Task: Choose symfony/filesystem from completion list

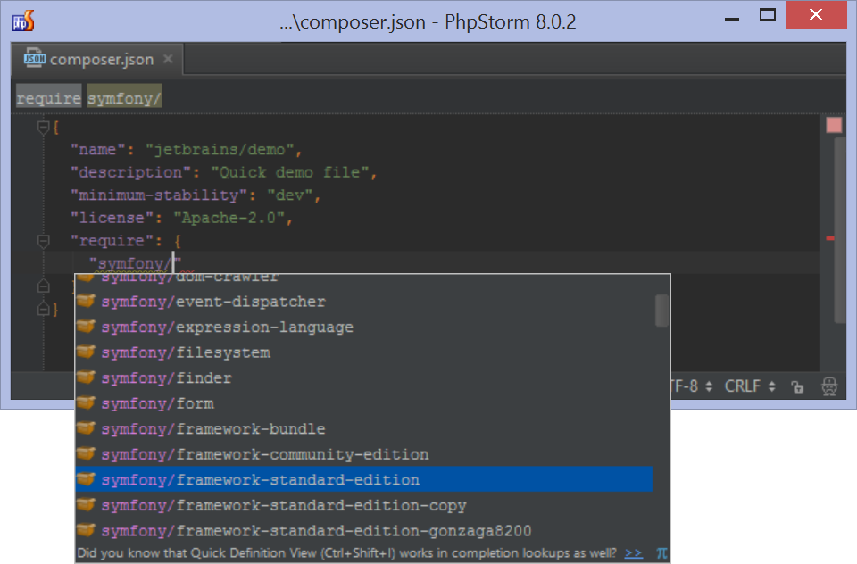Action: (364, 352)
